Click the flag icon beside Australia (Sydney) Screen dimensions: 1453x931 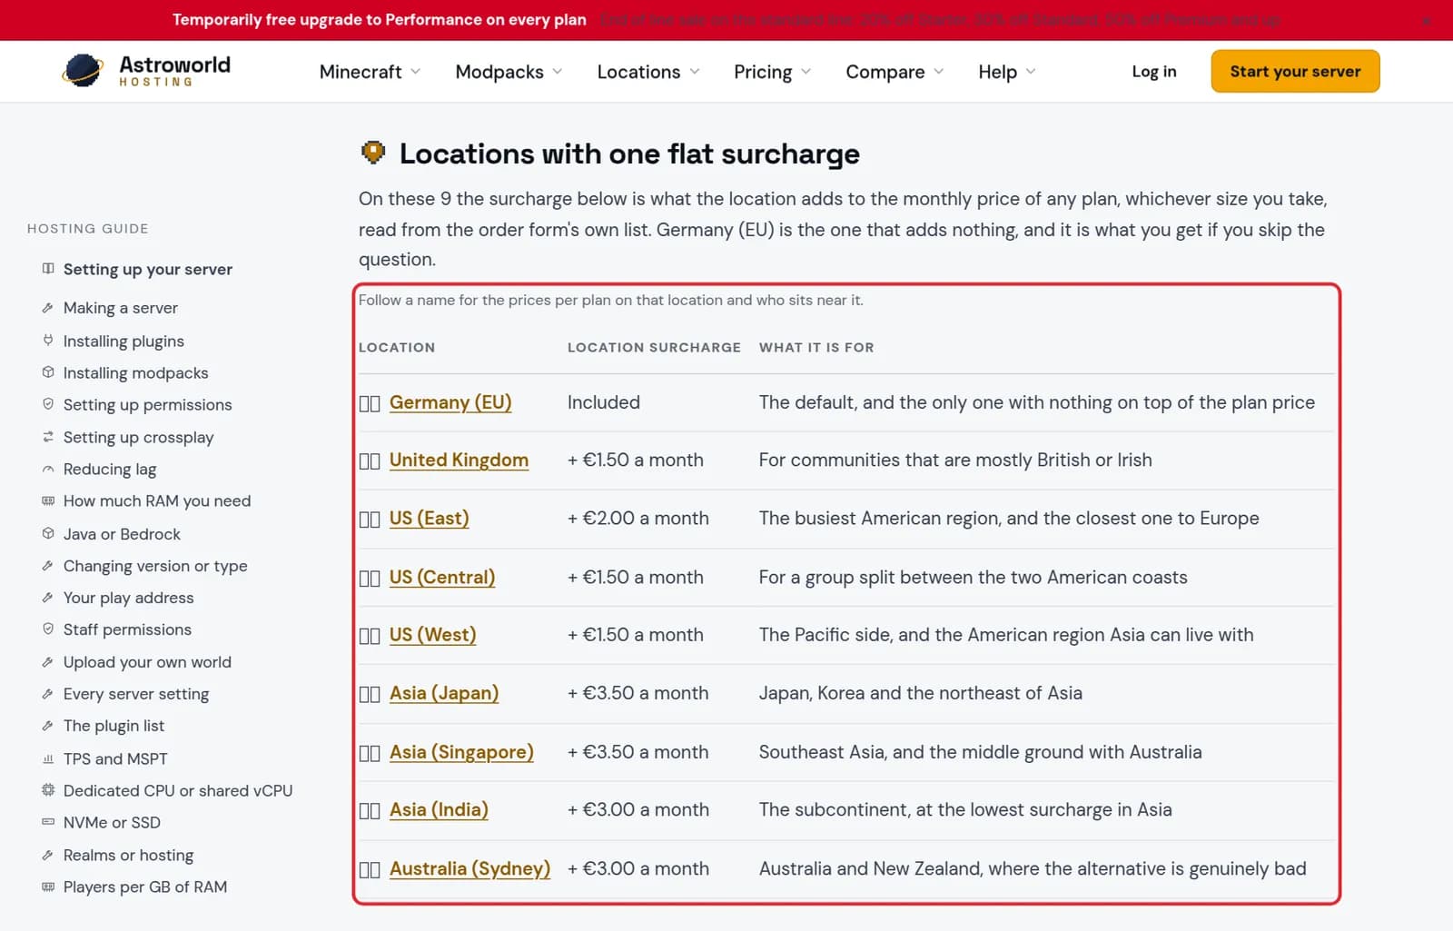click(x=370, y=869)
